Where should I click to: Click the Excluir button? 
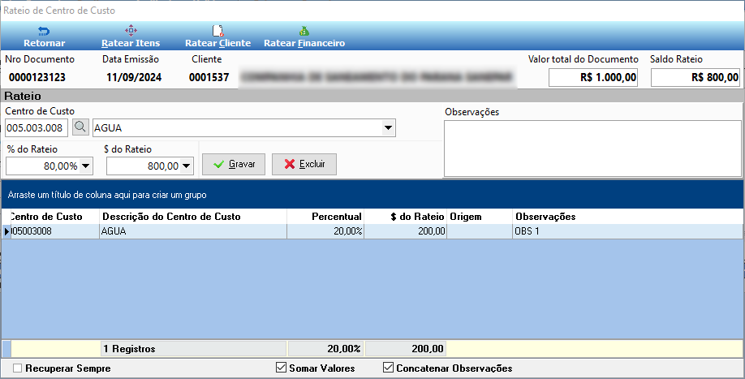click(304, 164)
